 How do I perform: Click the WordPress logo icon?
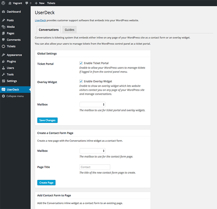click(3, 3)
